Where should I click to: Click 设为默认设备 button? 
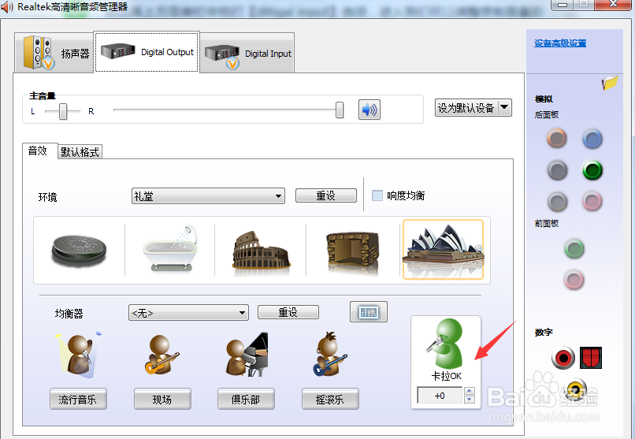click(466, 108)
